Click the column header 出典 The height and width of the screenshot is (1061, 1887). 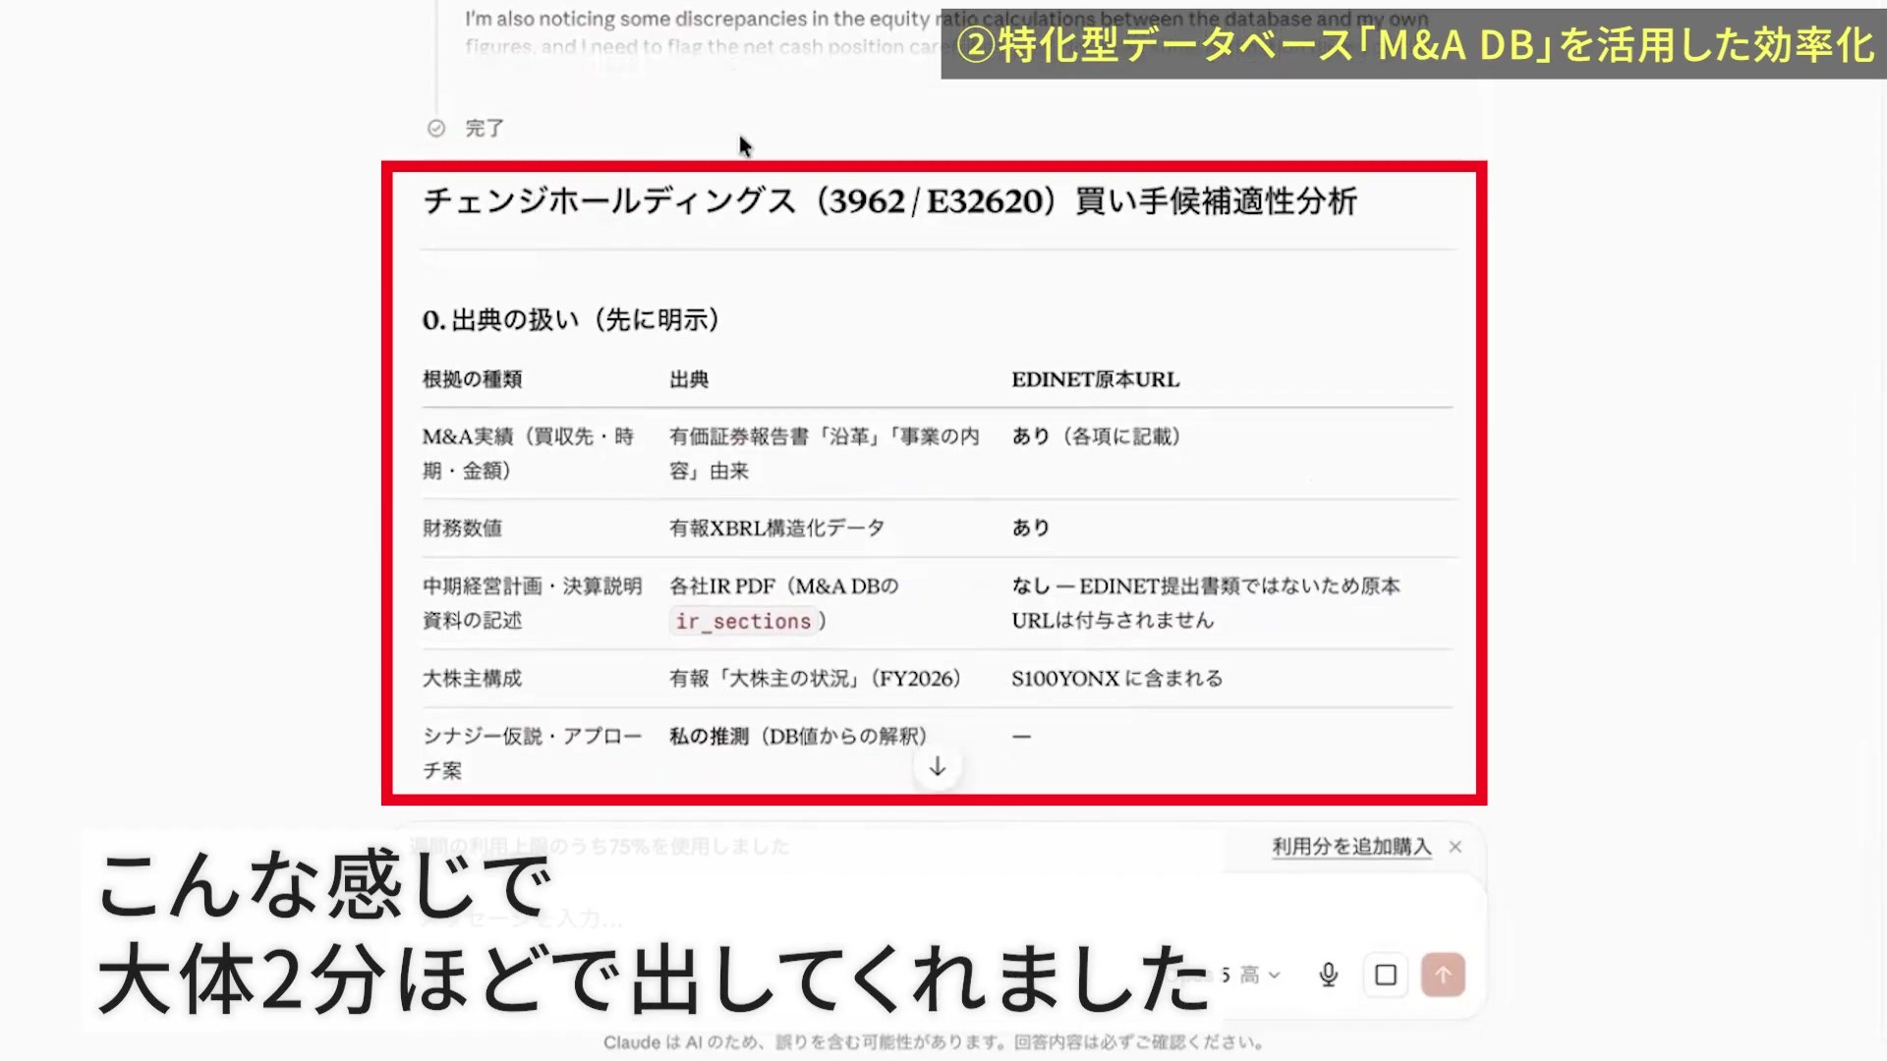point(689,379)
